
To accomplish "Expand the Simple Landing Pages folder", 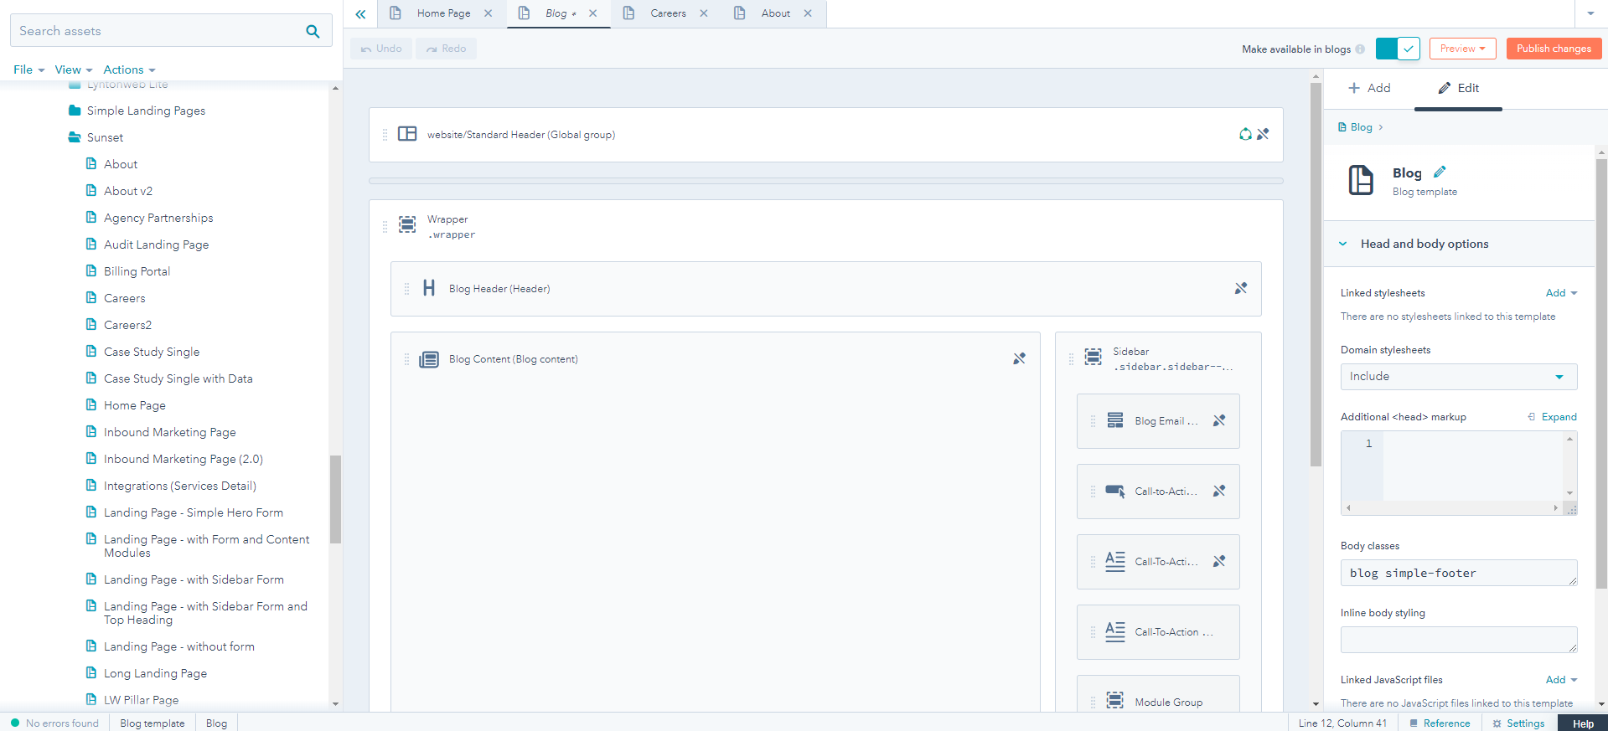I will pos(75,111).
